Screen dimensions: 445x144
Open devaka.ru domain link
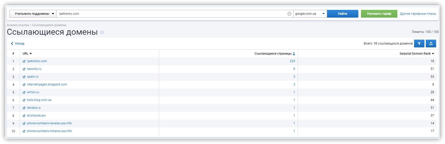click(x=34, y=108)
